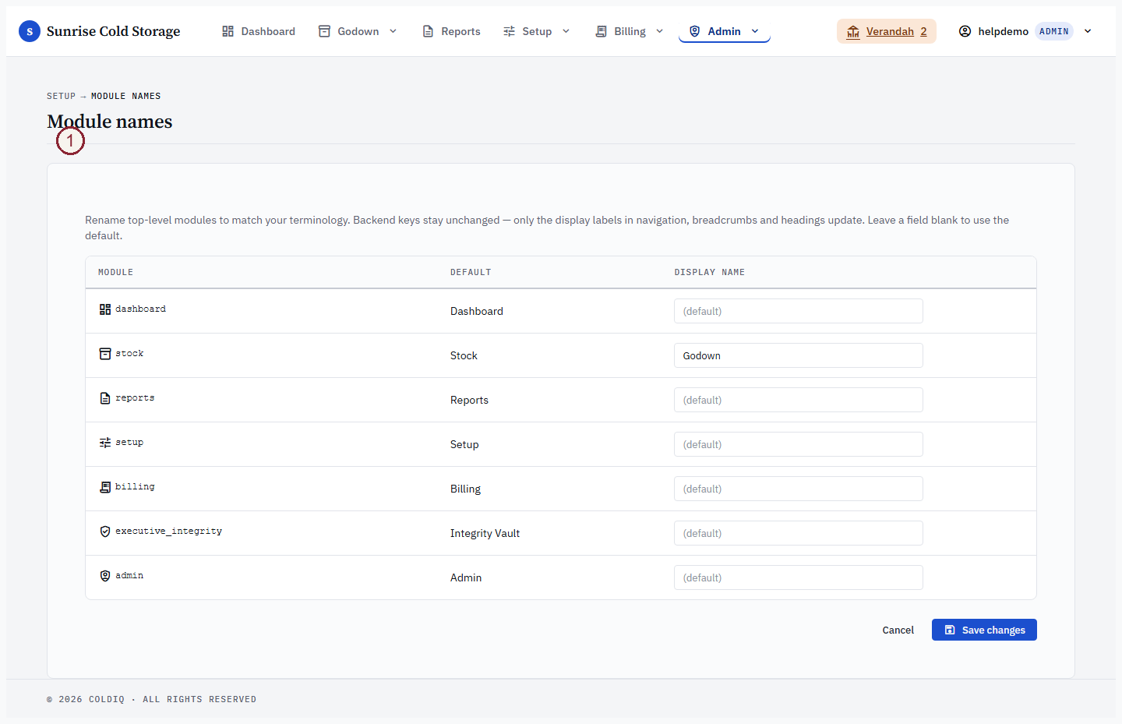This screenshot has width=1122, height=724.
Task: Expand the Godown menu chevron
Action: (x=393, y=31)
